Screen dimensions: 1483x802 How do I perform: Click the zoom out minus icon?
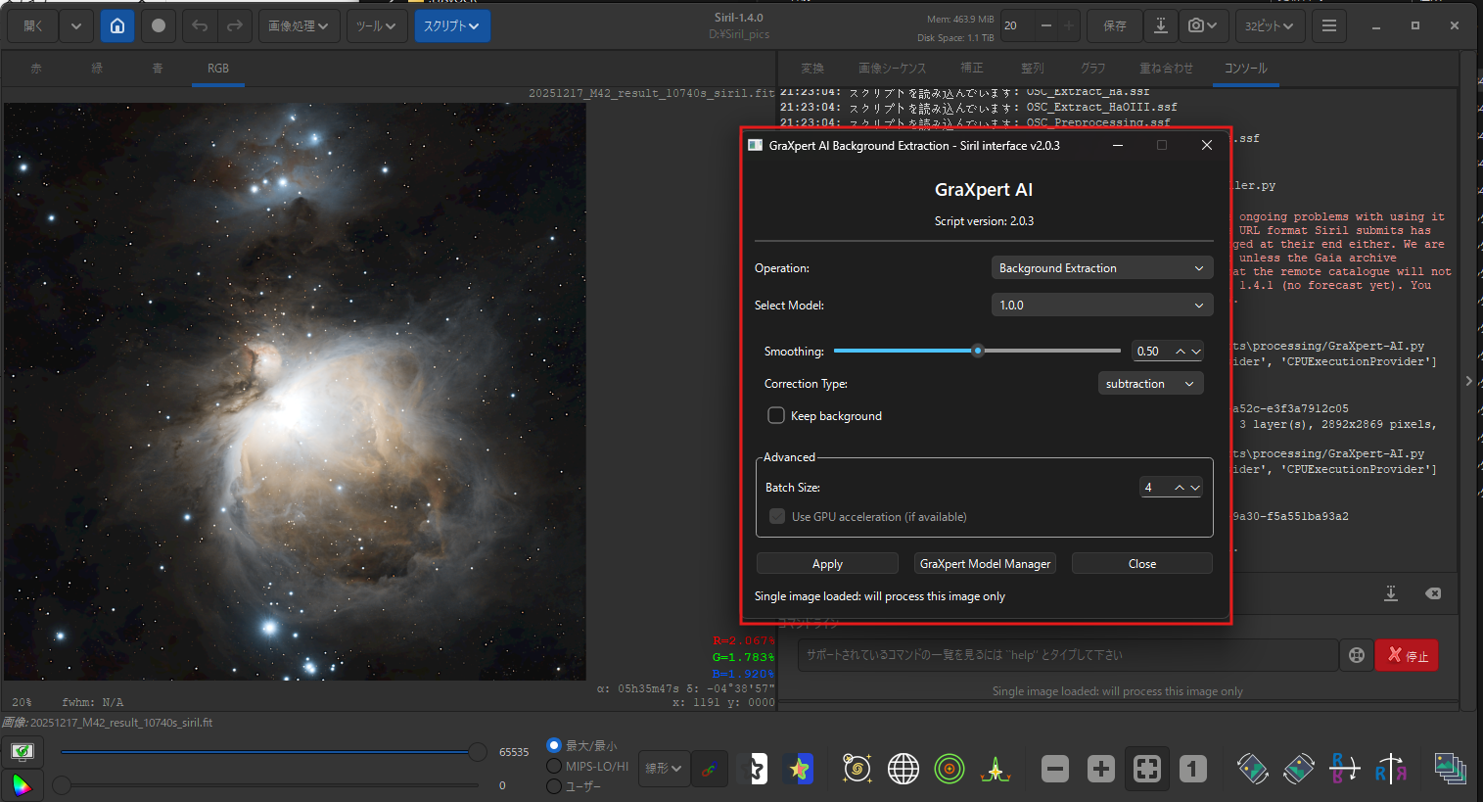point(1054,769)
